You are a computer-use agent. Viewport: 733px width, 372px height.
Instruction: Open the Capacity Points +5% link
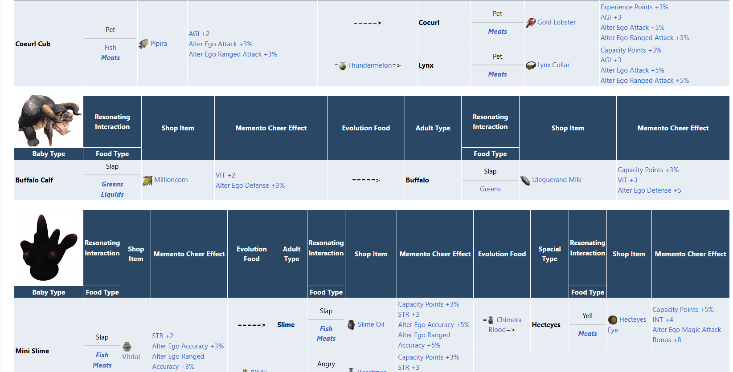point(683,310)
